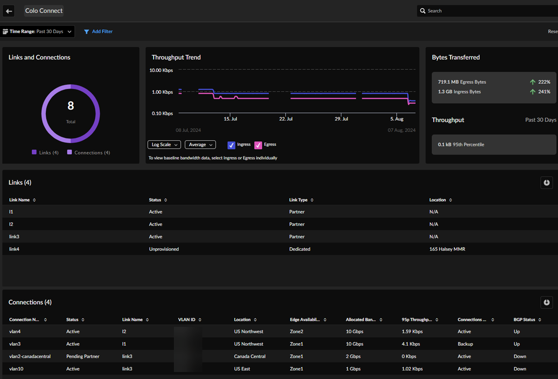
Task: Uncheck the Ingress checkbox
Action: pyautogui.click(x=231, y=145)
